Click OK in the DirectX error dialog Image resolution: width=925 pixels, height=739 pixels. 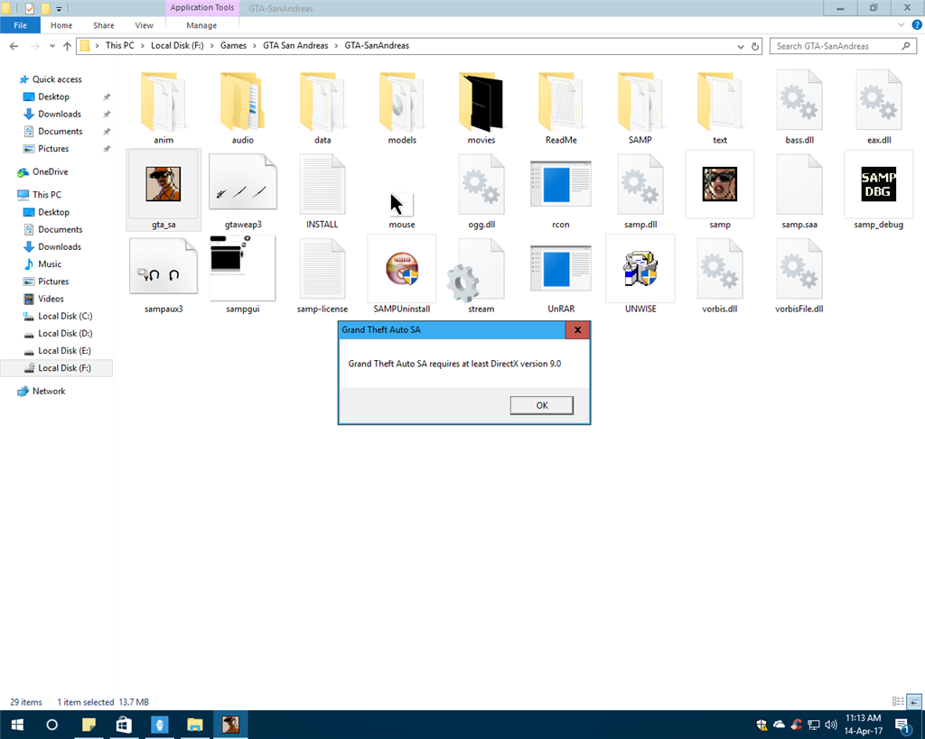(542, 405)
